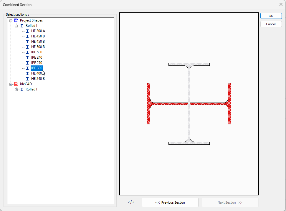This screenshot has height=211, width=286.
Task: Click the red ideCAD document icon
Action: point(16,84)
